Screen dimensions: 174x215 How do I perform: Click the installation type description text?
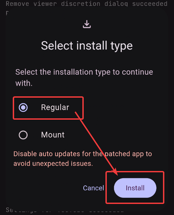(x=84, y=78)
